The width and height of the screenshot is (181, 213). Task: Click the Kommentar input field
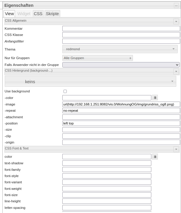click(x=121, y=29)
